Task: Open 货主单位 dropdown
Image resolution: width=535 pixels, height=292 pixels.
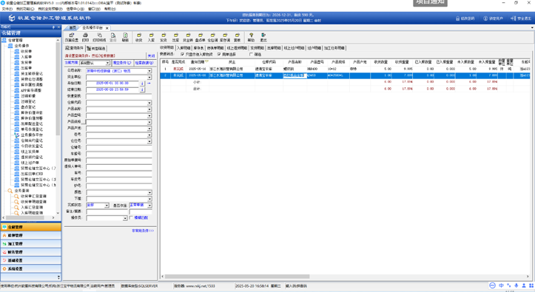Action: [149, 78]
